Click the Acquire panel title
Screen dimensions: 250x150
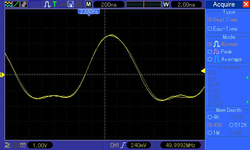224,4
